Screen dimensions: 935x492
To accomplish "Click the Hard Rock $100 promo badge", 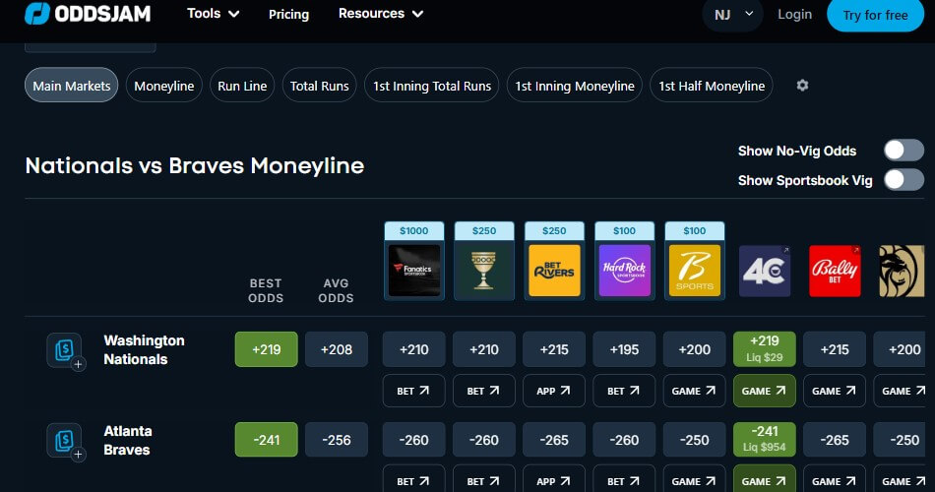I will click(x=624, y=231).
